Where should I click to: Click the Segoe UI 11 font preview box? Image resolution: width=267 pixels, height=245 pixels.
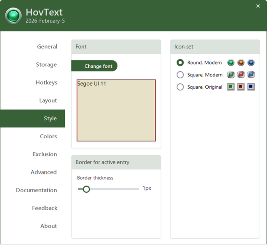pos(116,110)
